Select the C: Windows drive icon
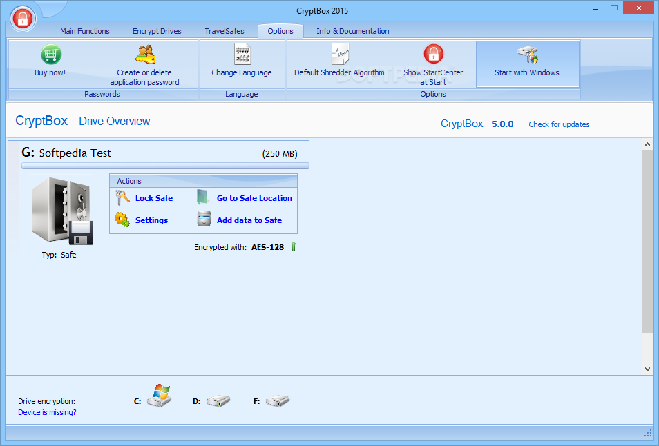The height and width of the screenshot is (446, 659). [159, 395]
